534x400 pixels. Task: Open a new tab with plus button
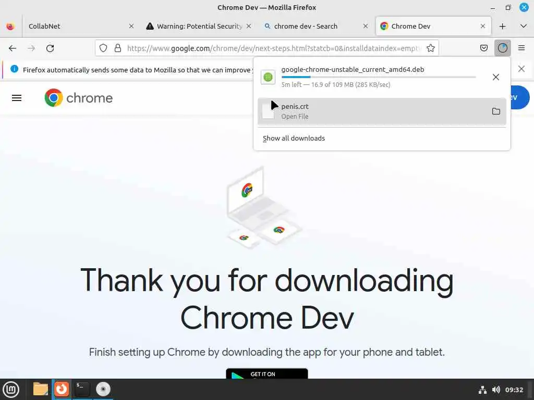pyautogui.click(x=502, y=26)
